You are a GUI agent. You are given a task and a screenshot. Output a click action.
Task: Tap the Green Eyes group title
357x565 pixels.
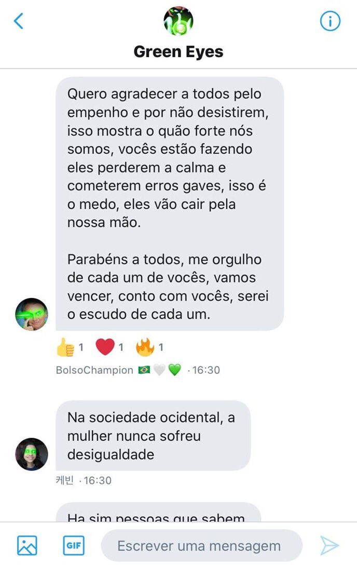[178, 51]
